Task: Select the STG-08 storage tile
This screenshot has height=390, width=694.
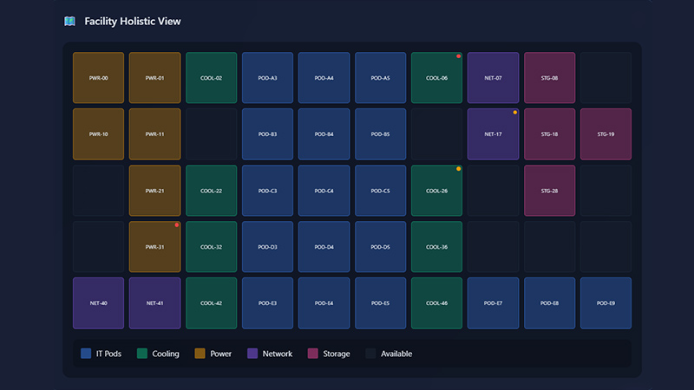Action: [x=549, y=78]
